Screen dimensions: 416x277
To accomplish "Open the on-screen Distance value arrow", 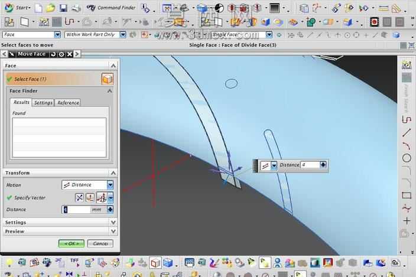I will pos(323,165).
